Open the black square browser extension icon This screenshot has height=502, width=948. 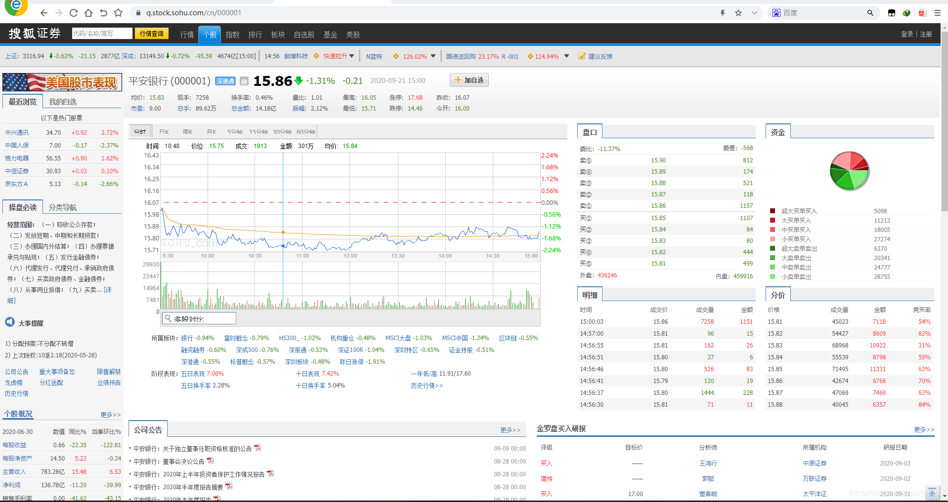click(892, 13)
